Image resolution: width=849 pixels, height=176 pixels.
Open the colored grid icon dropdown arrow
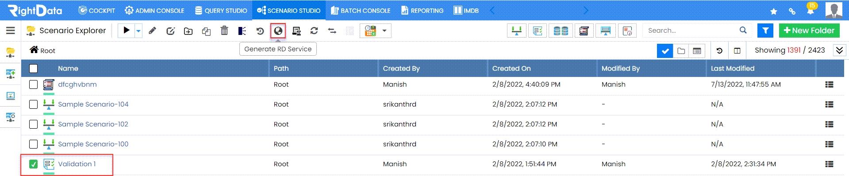click(384, 31)
